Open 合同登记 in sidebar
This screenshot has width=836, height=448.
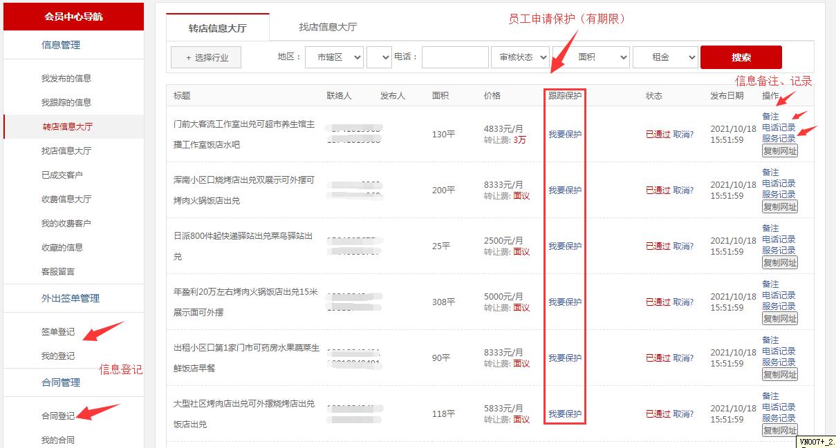pos(58,416)
